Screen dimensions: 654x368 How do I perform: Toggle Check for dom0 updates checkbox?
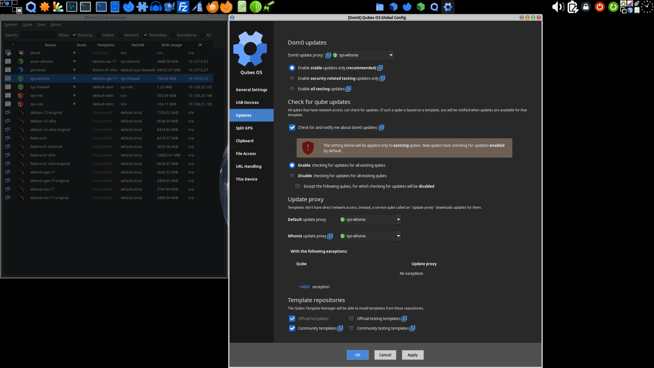[292, 127]
